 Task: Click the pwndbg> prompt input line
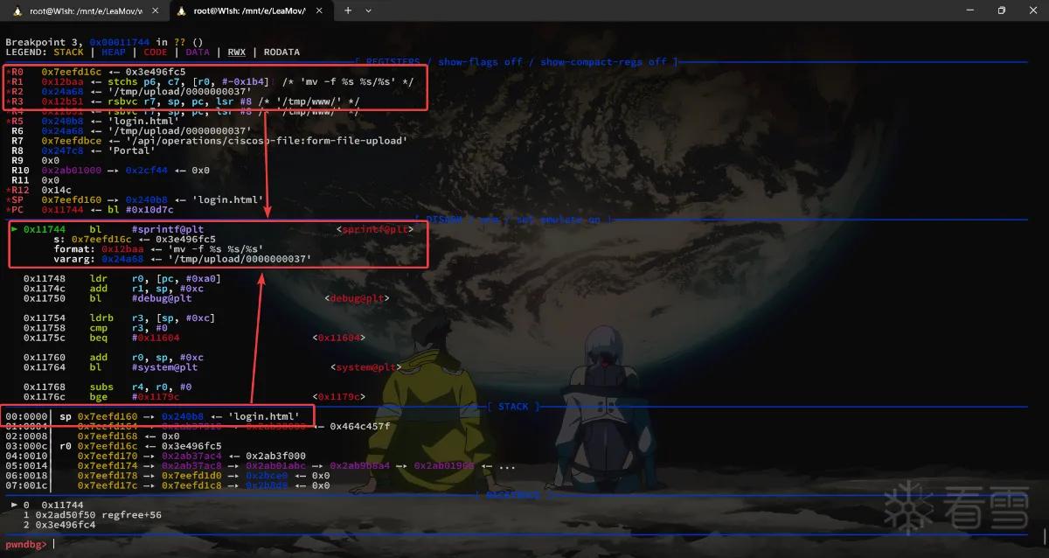point(524,544)
